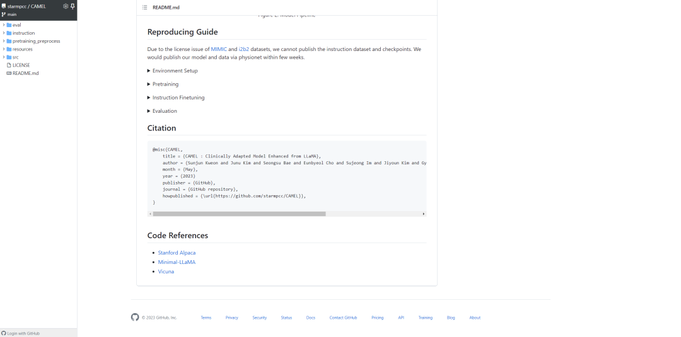The image size is (681, 337).
Task: Open the sidebar settings gear icon
Action: pos(66,6)
